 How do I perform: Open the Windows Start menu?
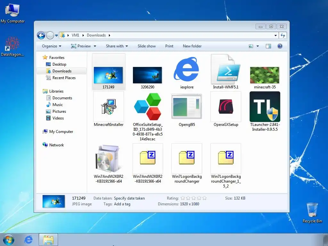(9, 240)
